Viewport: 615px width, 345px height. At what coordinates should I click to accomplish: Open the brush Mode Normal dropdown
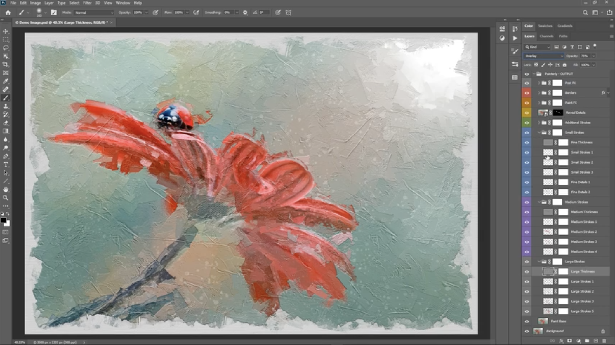coord(94,13)
